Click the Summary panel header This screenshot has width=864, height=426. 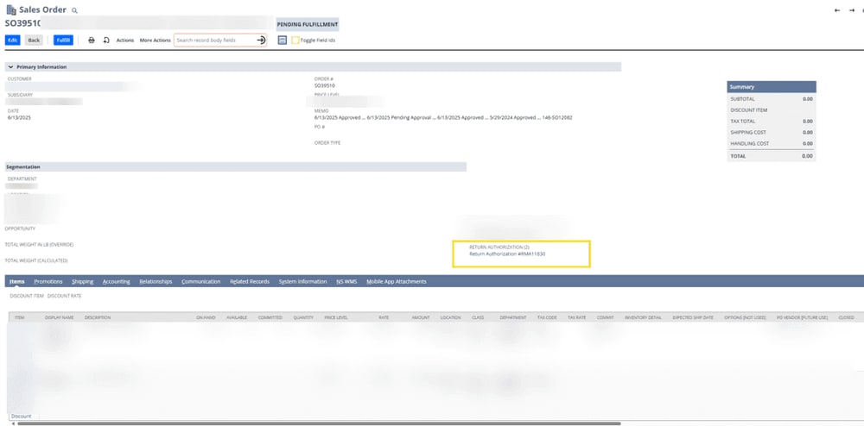772,87
